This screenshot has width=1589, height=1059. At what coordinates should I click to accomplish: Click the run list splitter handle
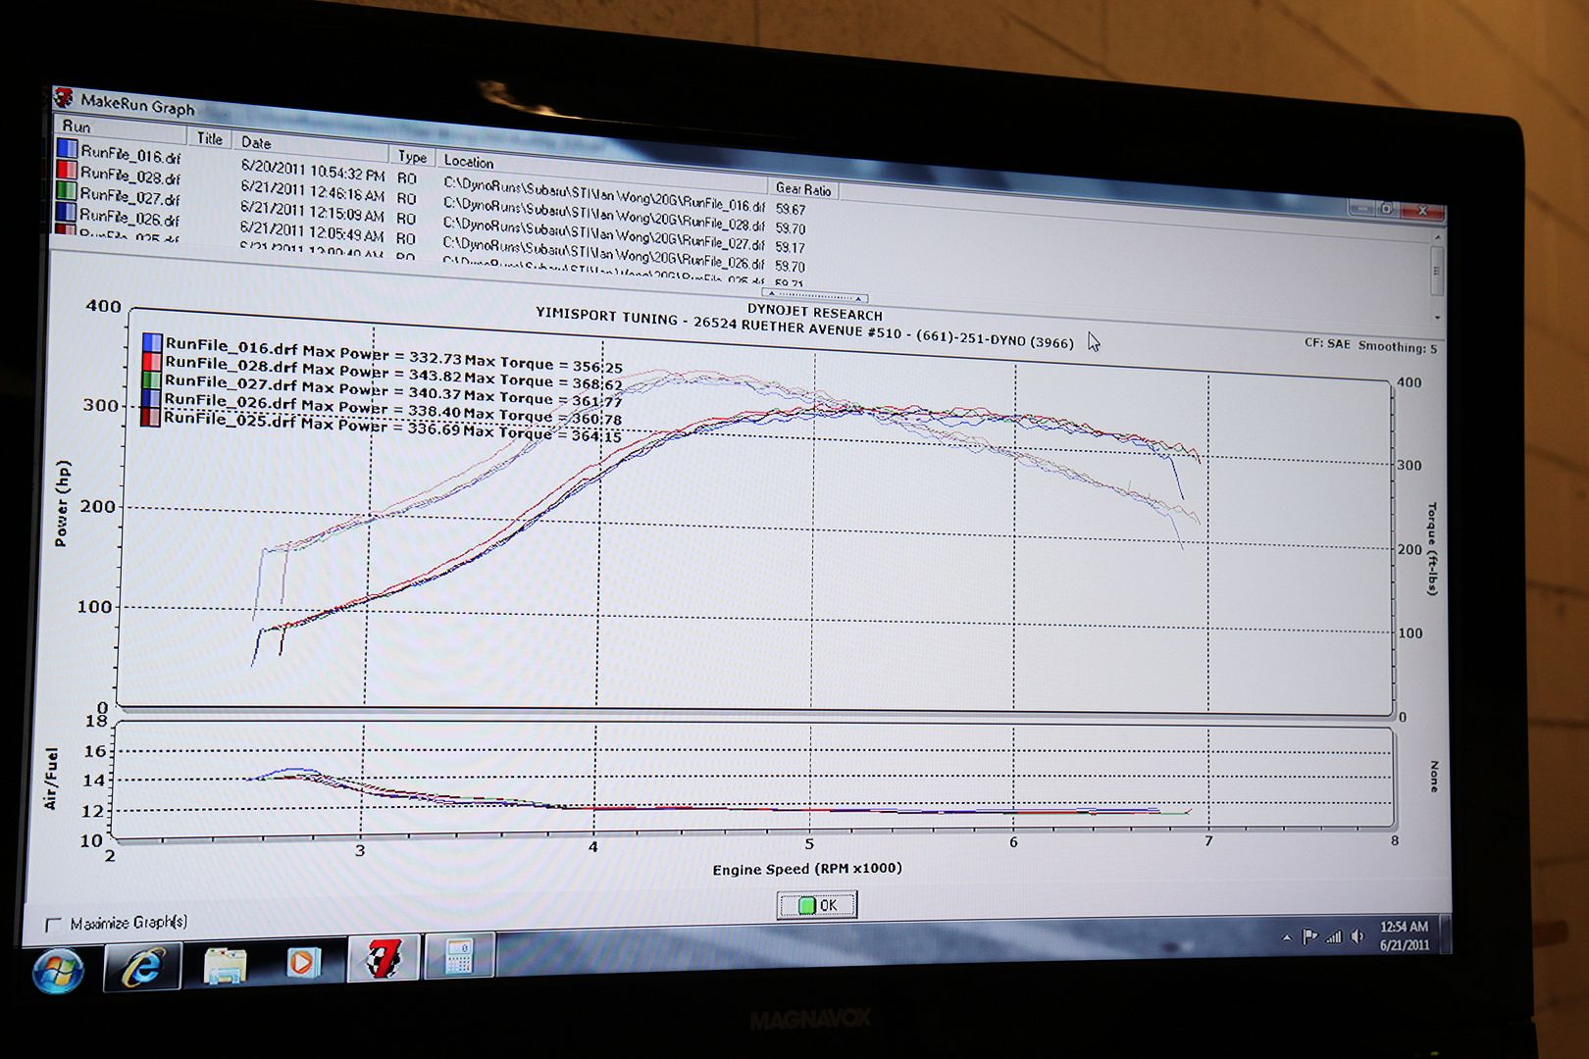point(815,296)
